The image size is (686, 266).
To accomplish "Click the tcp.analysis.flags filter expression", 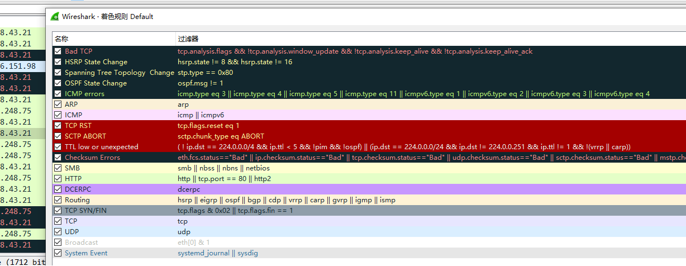I will [355, 51].
